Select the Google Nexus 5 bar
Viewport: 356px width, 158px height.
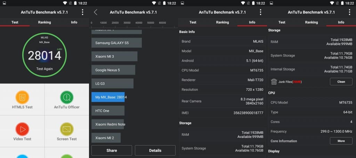113,70
